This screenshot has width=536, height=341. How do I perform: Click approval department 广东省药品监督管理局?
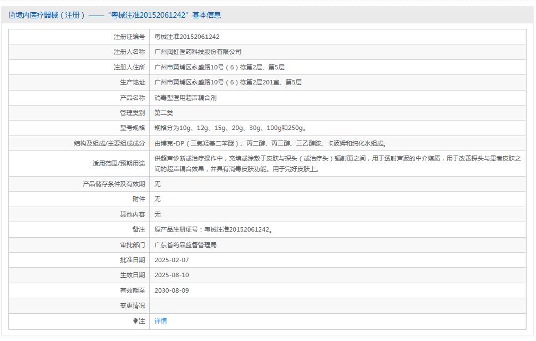coord(185,244)
